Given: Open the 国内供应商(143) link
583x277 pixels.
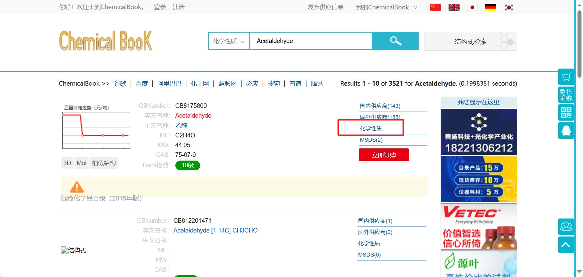Looking at the screenshot, I should (x=380, y=106).
